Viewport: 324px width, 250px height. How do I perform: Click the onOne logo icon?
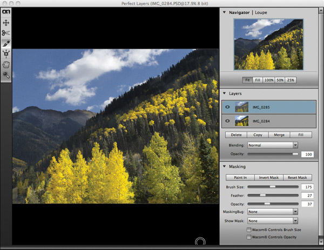pyautogui.click(x=6, y=11)
